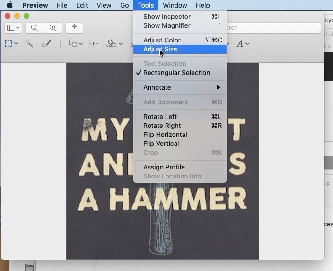Screen dimensions: 333x271
Task: Open the selection tool dropdown
Action: (x=11, y=44)
